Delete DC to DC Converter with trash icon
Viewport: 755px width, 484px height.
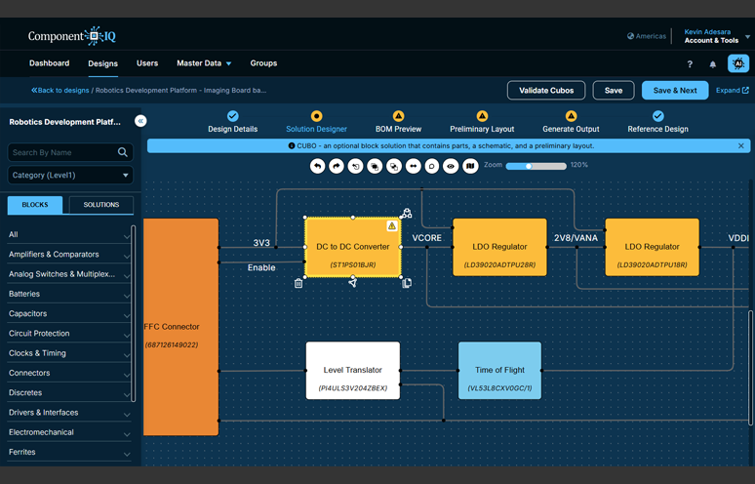[x=298, y=283]
